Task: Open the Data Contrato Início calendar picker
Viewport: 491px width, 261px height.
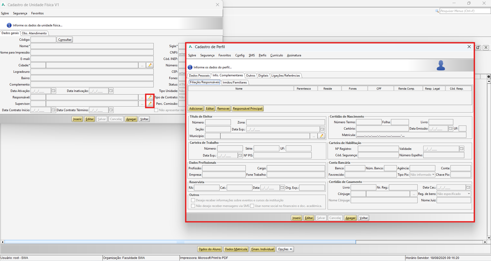Action: 53,110
